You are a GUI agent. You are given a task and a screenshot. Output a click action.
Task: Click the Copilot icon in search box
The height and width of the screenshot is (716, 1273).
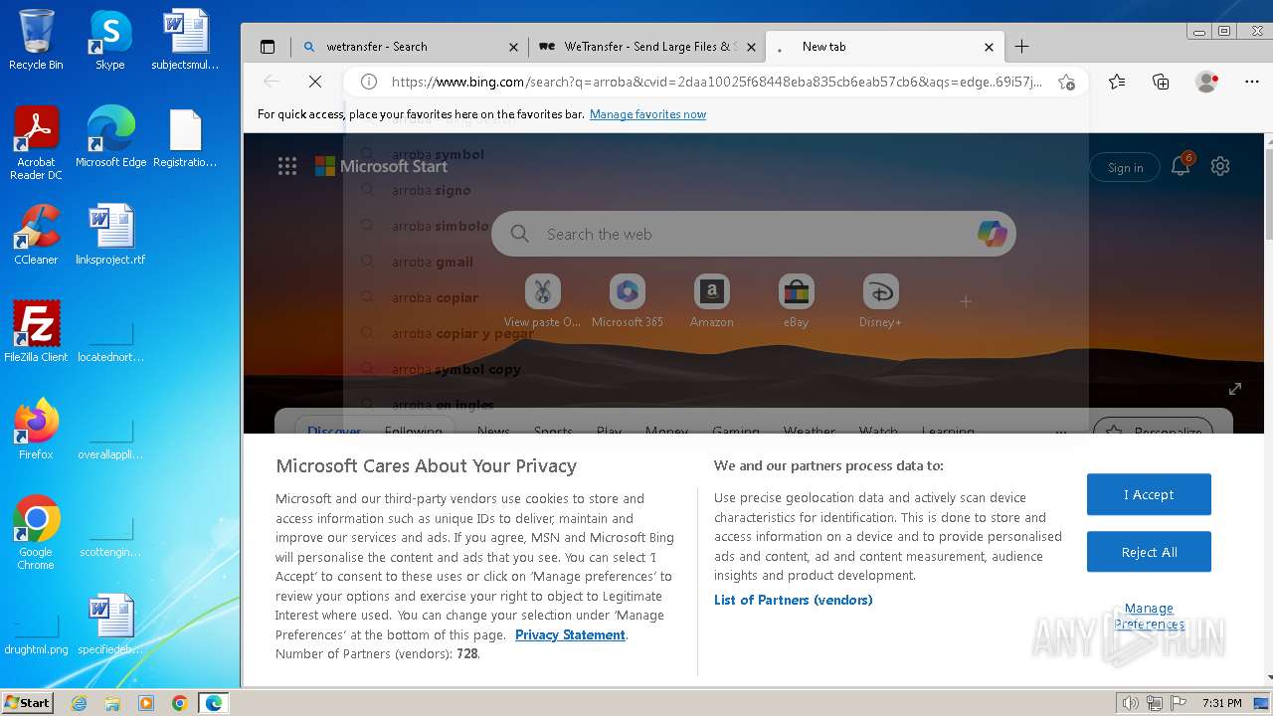click(x=992, y=234)
